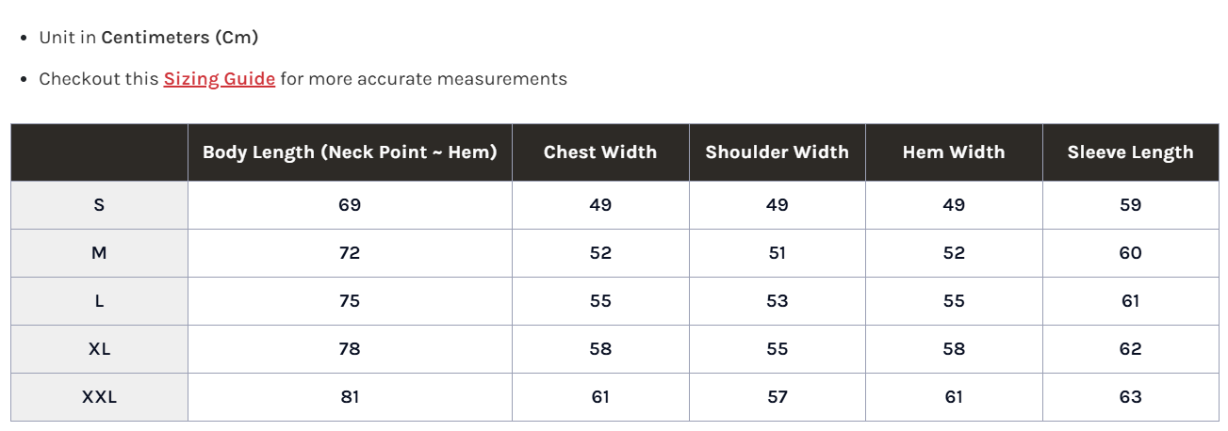Select the XL size row label
The height and width of the screenshot is (431, 1228).
99,349
